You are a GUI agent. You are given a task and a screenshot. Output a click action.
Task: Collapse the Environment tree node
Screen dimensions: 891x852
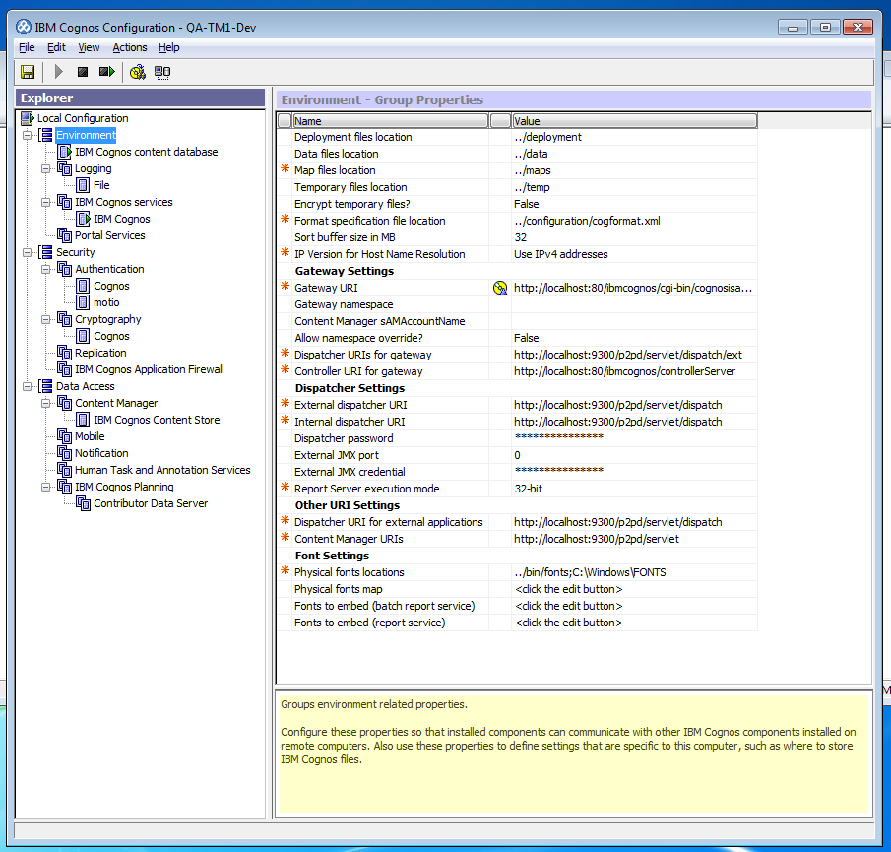(x=27, y=135)
